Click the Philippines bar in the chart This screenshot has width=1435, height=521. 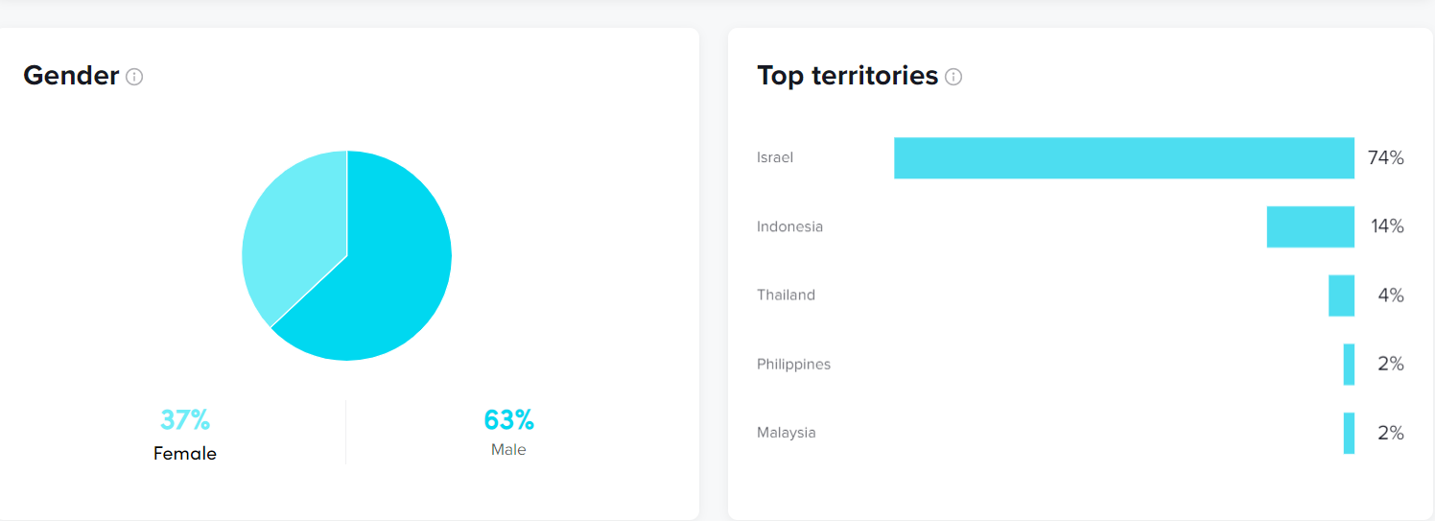[1349, 365]
